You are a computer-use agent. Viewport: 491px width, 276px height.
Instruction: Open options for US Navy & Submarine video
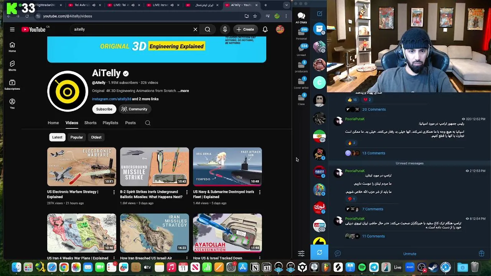tap(260, 192)
